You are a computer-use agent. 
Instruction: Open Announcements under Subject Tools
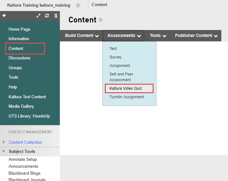pos(23,166)
